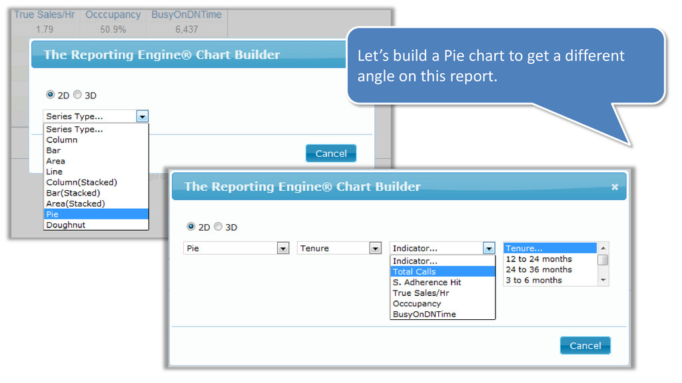
Task: Select 2D radio in back Chart Builder
Action: pos(50,94)
